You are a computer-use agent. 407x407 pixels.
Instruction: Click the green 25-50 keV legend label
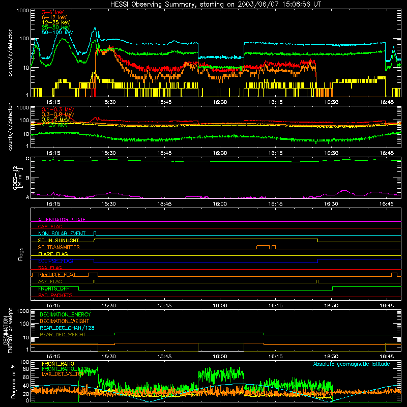coord(56,27)
